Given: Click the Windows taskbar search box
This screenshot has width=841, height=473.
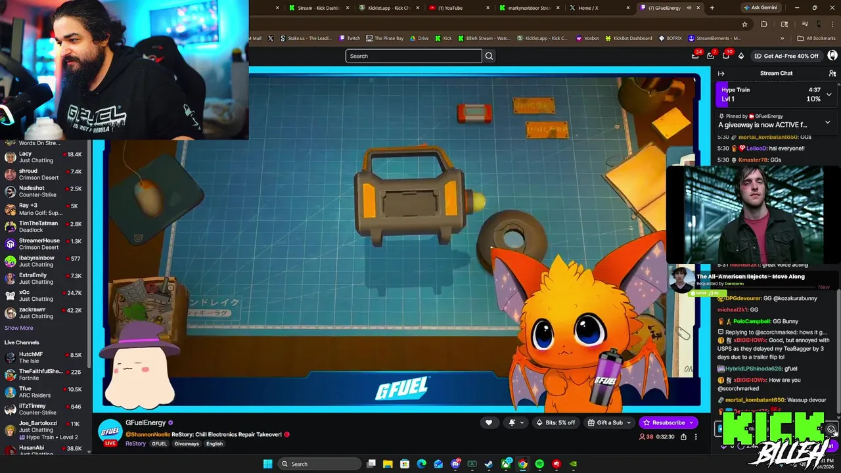Looking at the screenshot, I should coord(319,464).
